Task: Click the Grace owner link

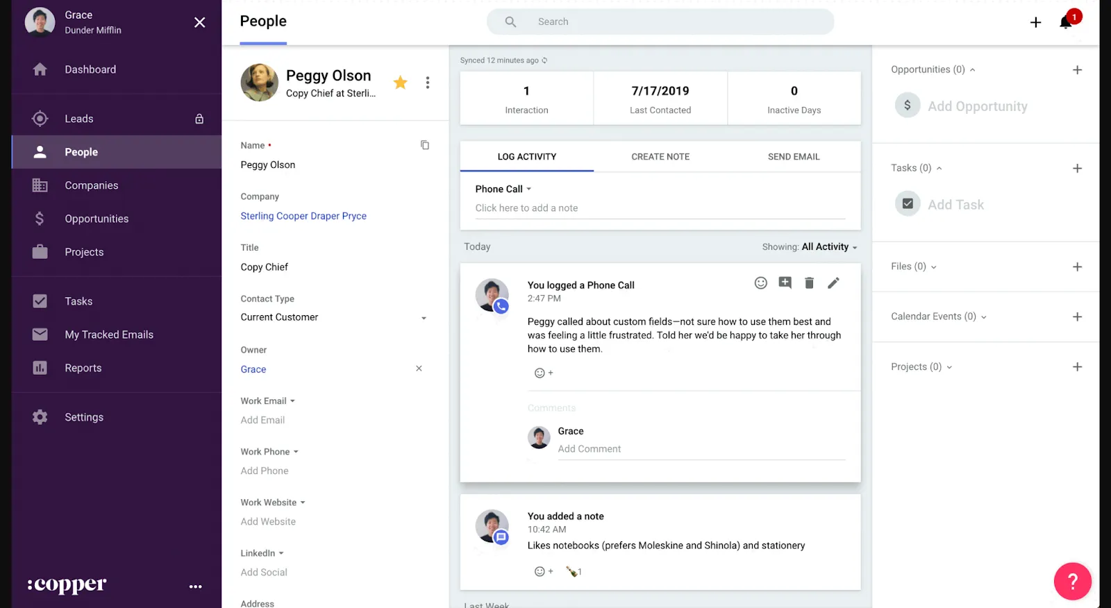Action: (x=253, y=369)
